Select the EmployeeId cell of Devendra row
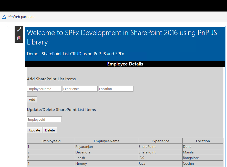This screenshot has height=167, width=227. coord(51,152)
